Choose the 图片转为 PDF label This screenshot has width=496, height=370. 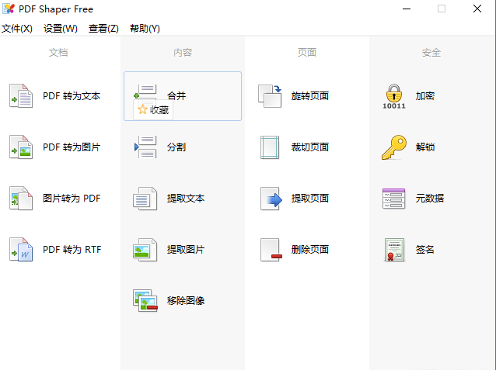point(72,198)
